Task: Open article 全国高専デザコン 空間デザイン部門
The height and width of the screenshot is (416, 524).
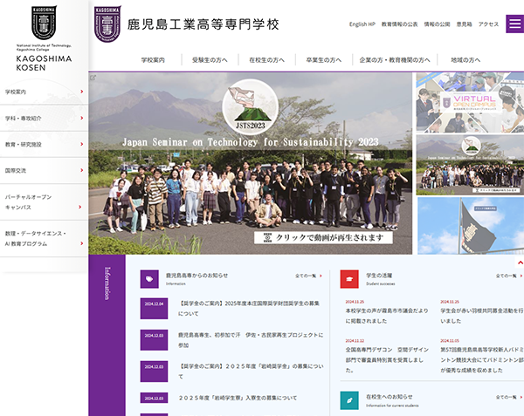Action: pos(387,359)
